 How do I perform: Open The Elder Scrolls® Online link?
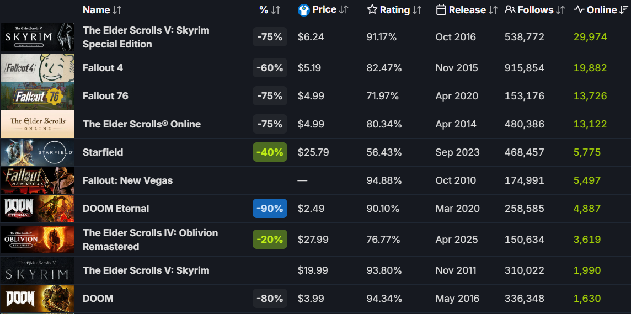[x=142, y=124]
